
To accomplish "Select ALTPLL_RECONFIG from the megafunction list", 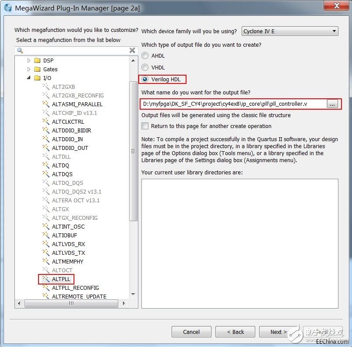I will coord(75,288).
